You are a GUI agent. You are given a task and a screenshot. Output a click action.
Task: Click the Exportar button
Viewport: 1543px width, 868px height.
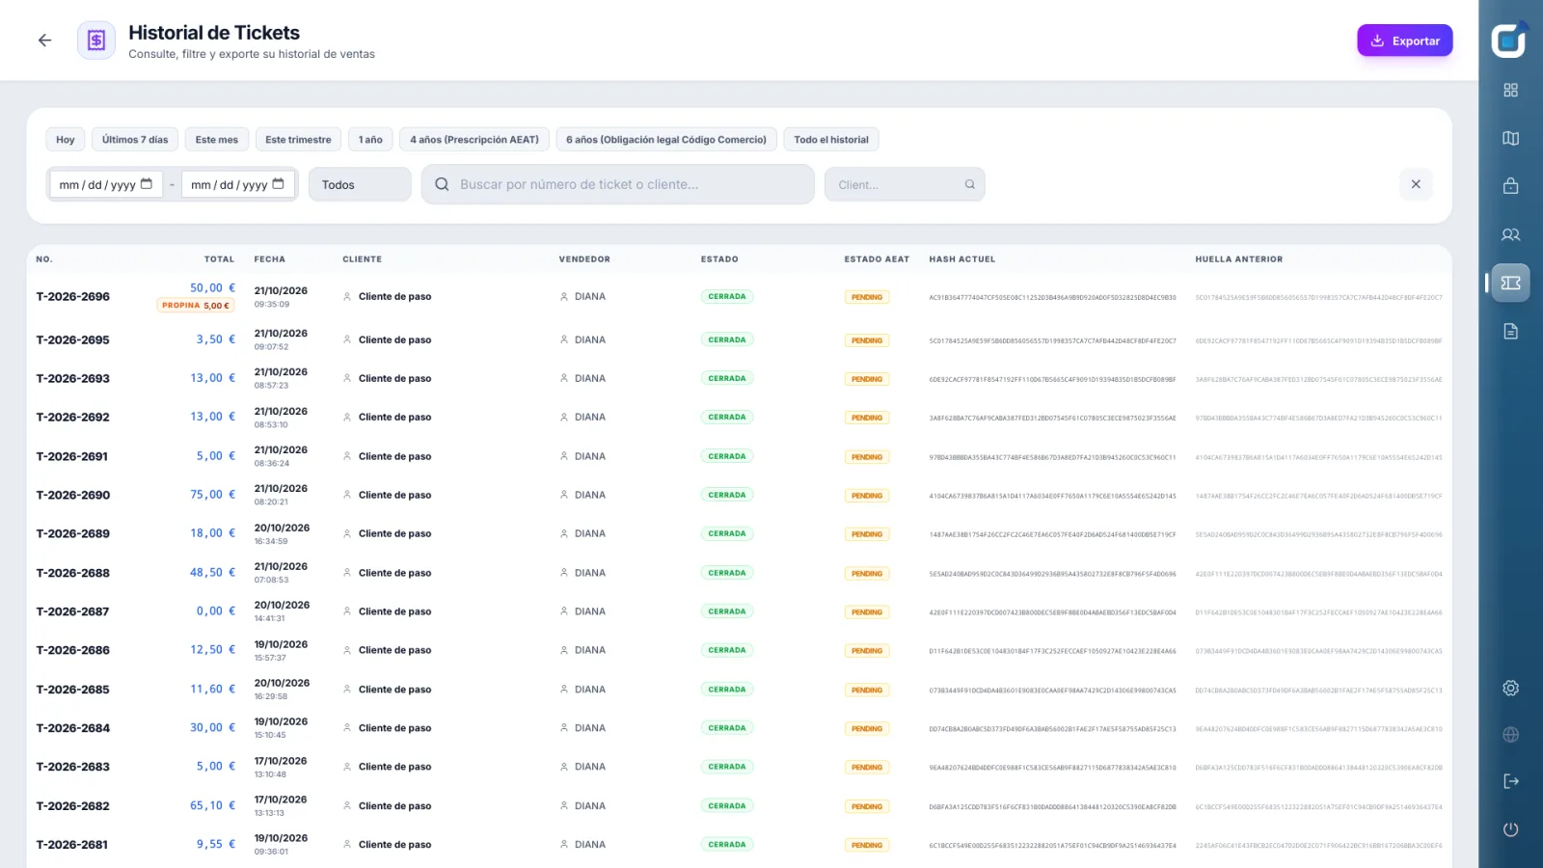1405,41
